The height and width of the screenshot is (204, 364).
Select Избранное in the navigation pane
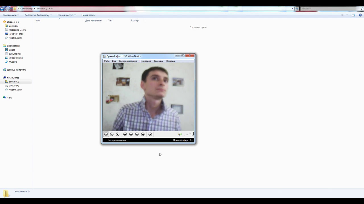[13, 22]
